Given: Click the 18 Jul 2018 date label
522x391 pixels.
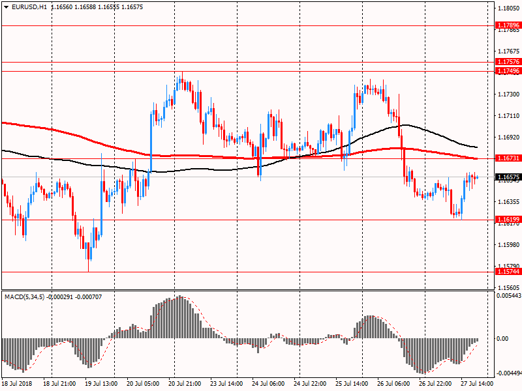Looking at the screenshot, I should 17,384.
